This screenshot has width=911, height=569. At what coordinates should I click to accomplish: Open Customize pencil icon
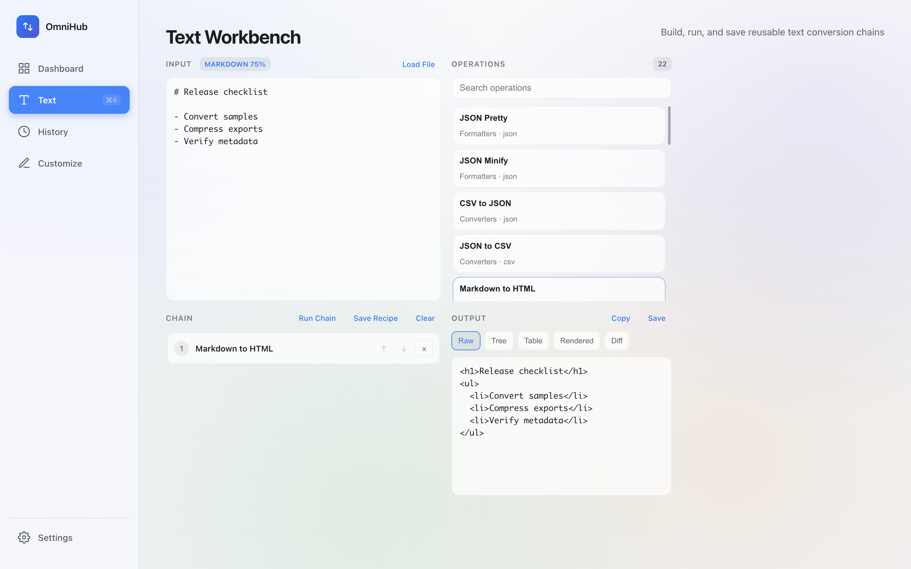pyautogui.click(x=24, y=163)
